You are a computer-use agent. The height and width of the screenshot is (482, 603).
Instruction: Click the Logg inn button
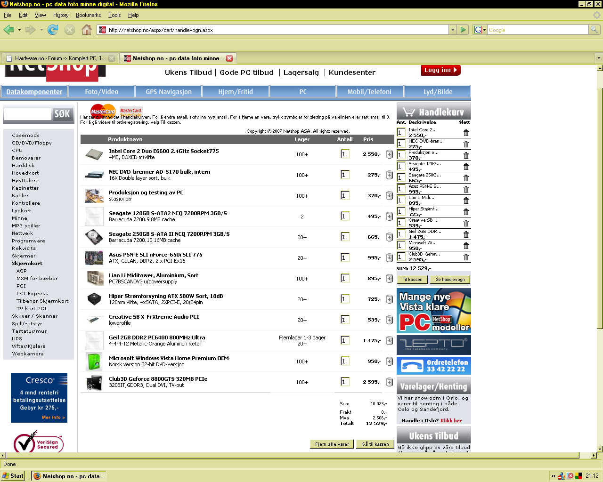[440, 70]
